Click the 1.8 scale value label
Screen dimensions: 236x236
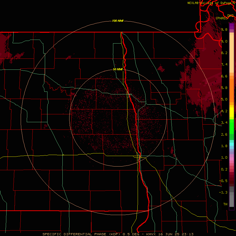click(x=224, y=146)
